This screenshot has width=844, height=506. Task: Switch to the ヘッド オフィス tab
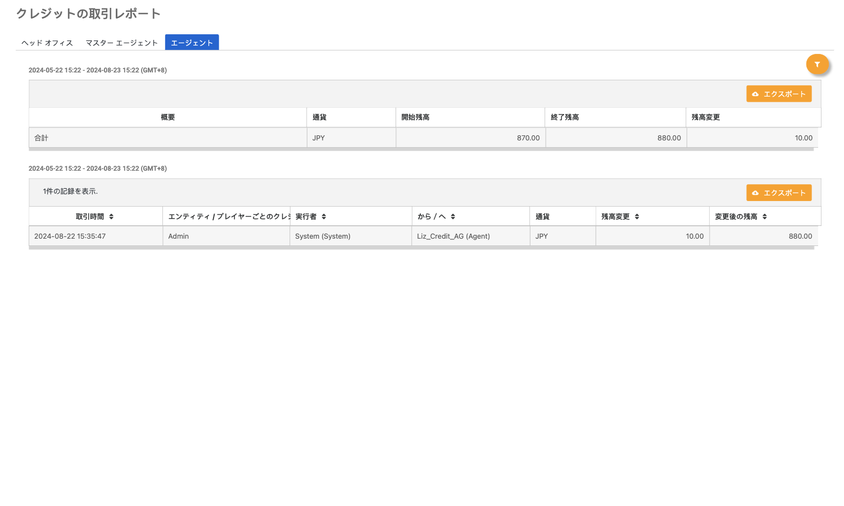pos(47,43)
